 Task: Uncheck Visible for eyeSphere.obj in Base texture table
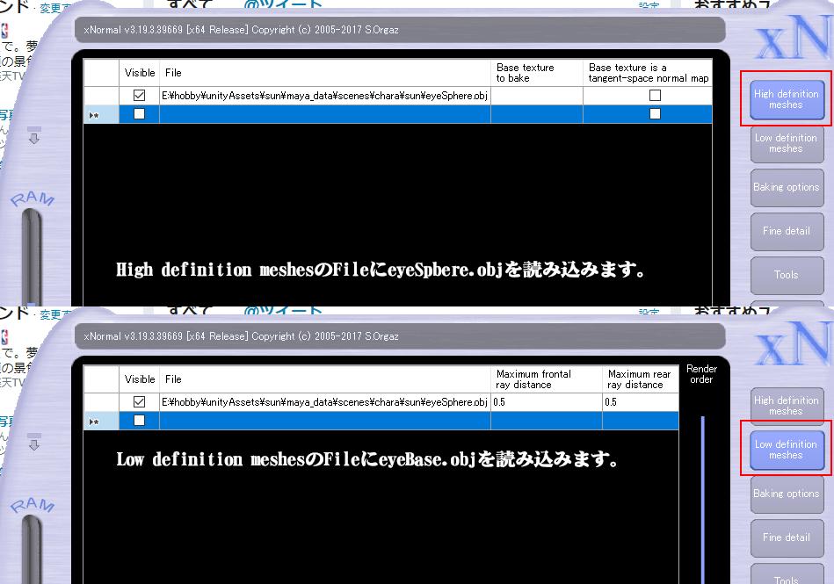pyautogui.click(x=140, y=95)
